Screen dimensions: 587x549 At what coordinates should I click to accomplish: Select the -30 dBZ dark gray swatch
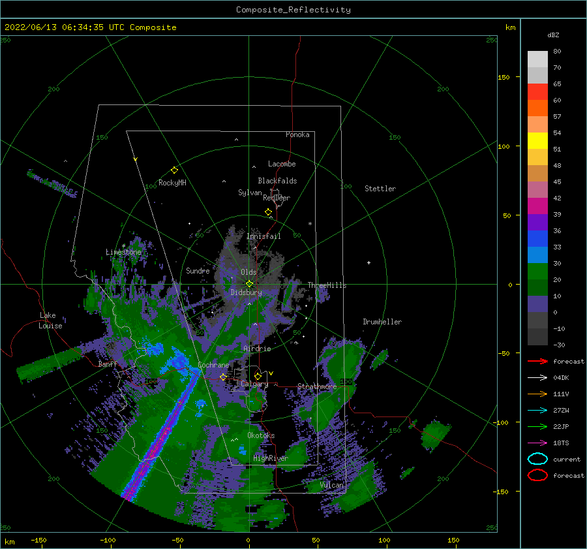pos(537,336)
